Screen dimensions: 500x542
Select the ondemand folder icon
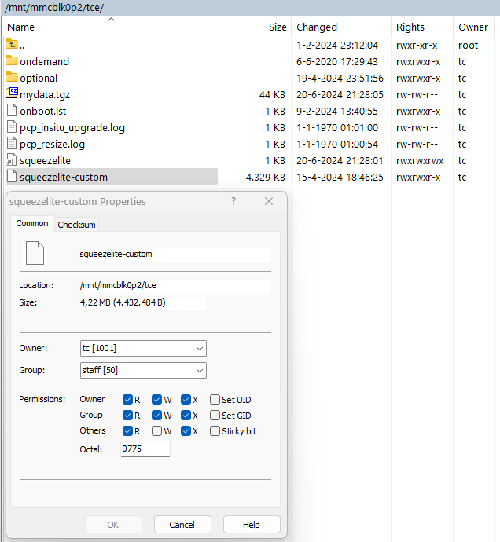click(12, 60)
